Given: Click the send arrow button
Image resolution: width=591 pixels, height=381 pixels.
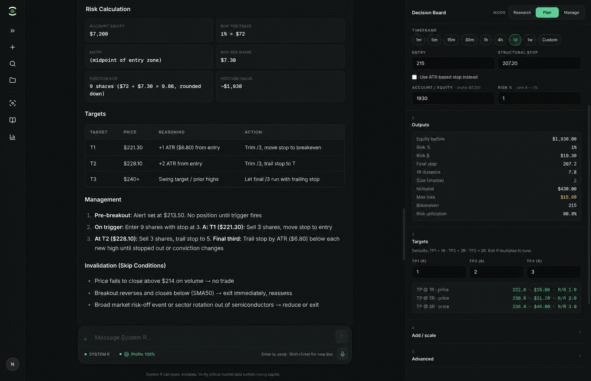Looking at the screenshot, I should tap(342, 336).
